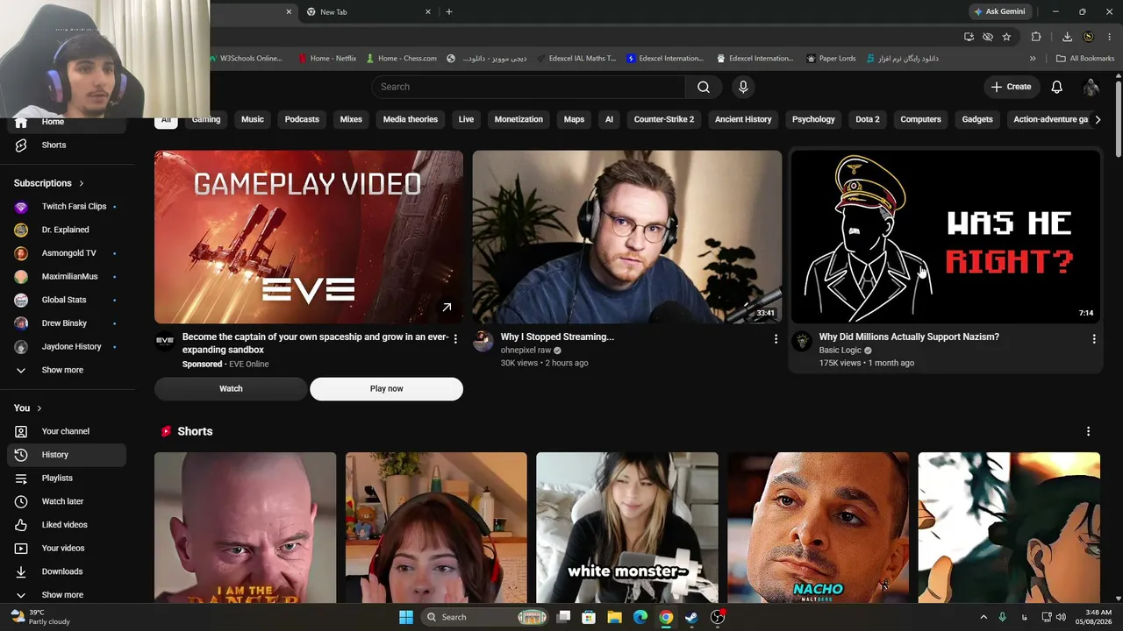Select the Music filter chip
Viewport: 1123px width, 631px height.
click(253, 119)
